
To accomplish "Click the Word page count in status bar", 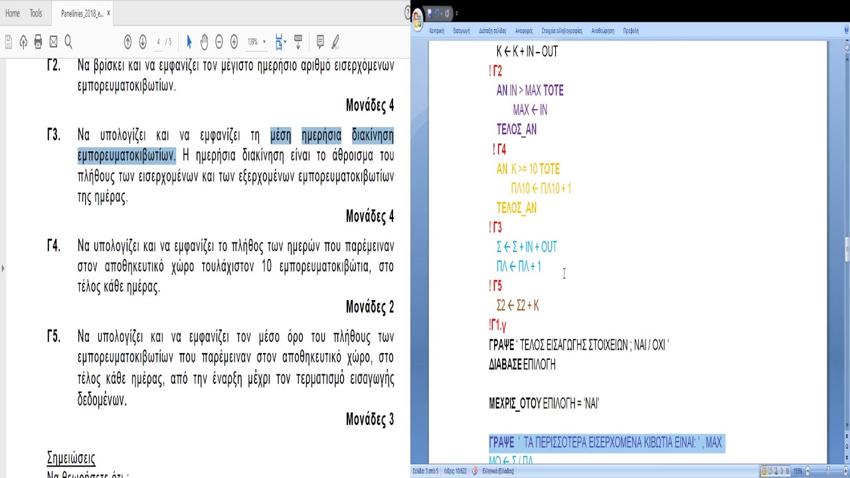I will 426,471.
